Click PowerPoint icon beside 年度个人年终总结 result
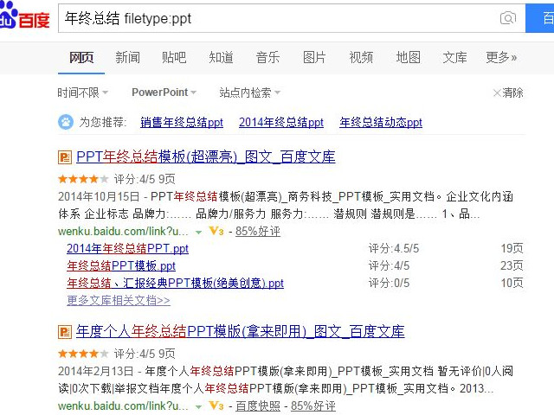The height and width of the screenshot is (415, 554). [65, 332]
